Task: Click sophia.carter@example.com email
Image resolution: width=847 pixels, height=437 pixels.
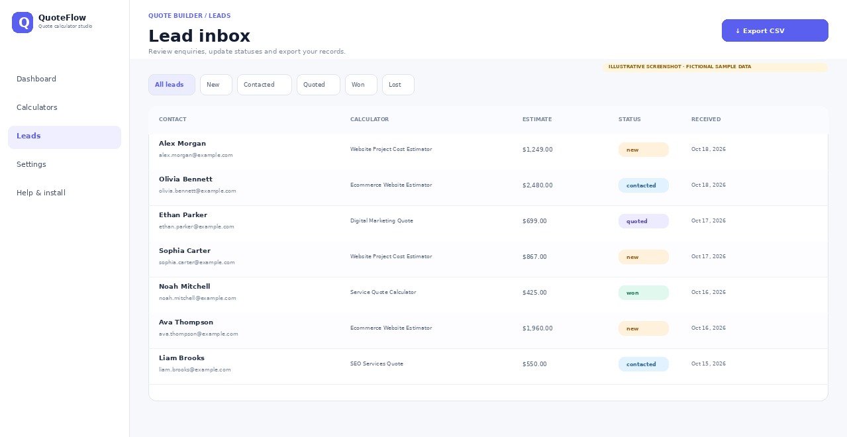Action: pyautogui.click(x=197, y=262)
